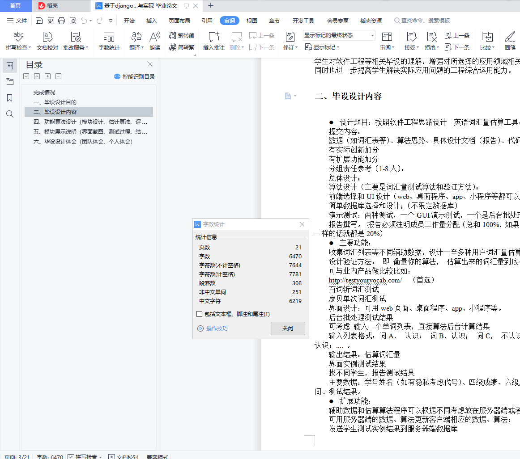Open quick access toolbar customize arrow
This screenshot has height=459, width=520.
pos(111,21)
